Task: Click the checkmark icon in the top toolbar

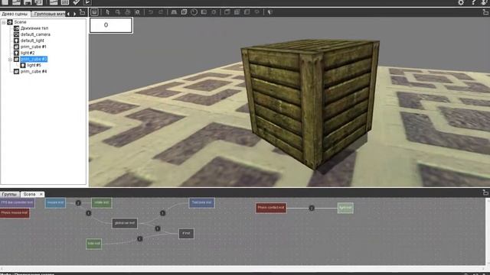Action: tap(77, 2)
